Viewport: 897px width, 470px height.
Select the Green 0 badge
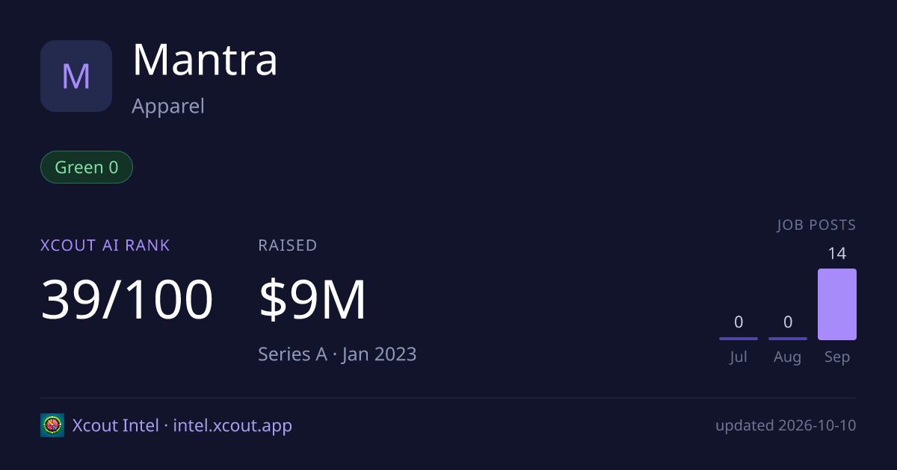click(x=87, y=167)
